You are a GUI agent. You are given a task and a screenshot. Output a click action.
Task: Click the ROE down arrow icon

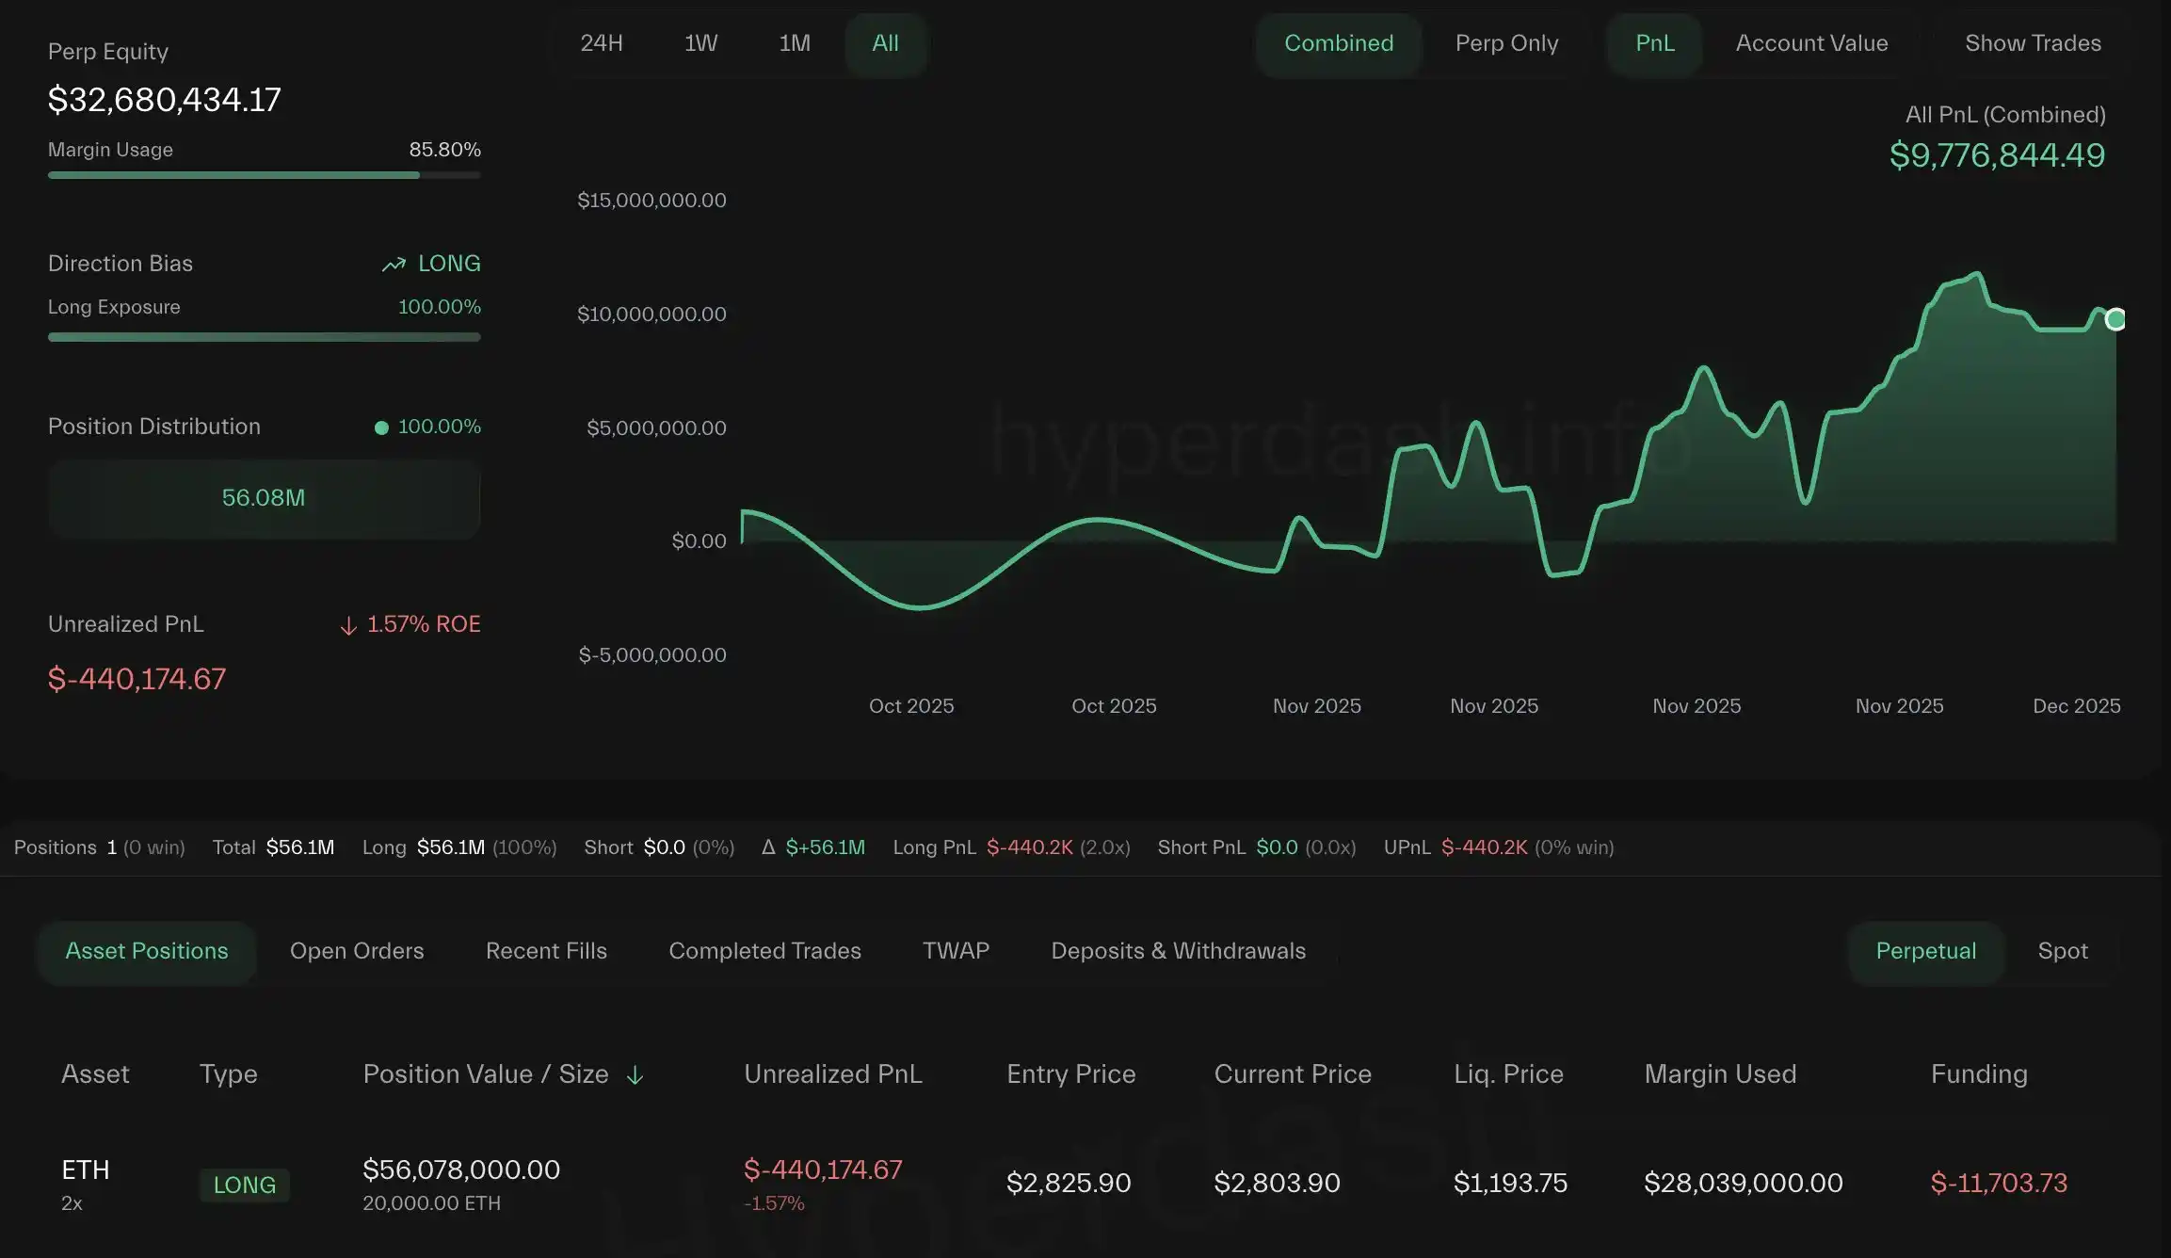point(347,624)
